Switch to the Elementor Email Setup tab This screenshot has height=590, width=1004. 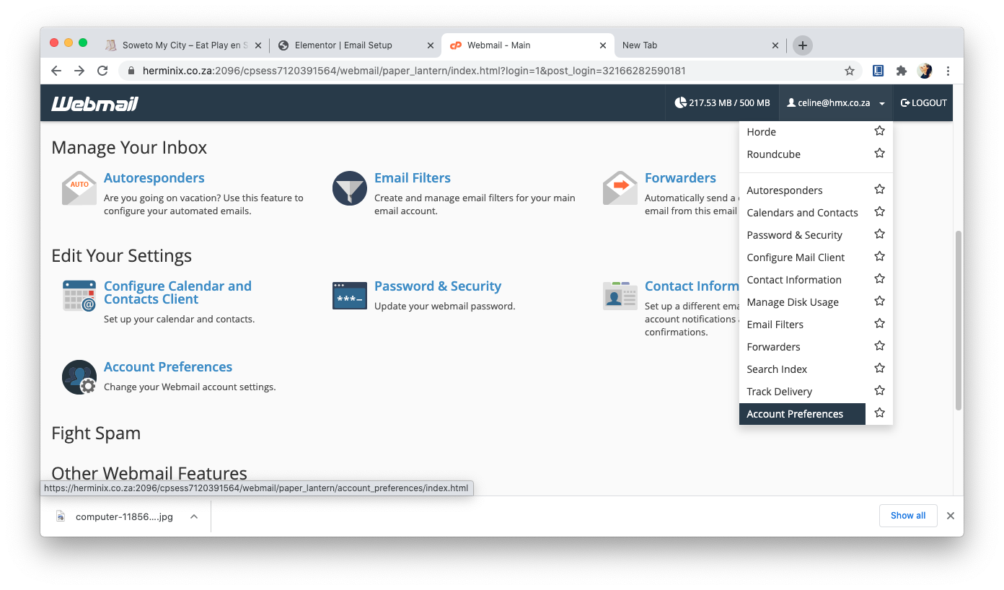[343, 45]
